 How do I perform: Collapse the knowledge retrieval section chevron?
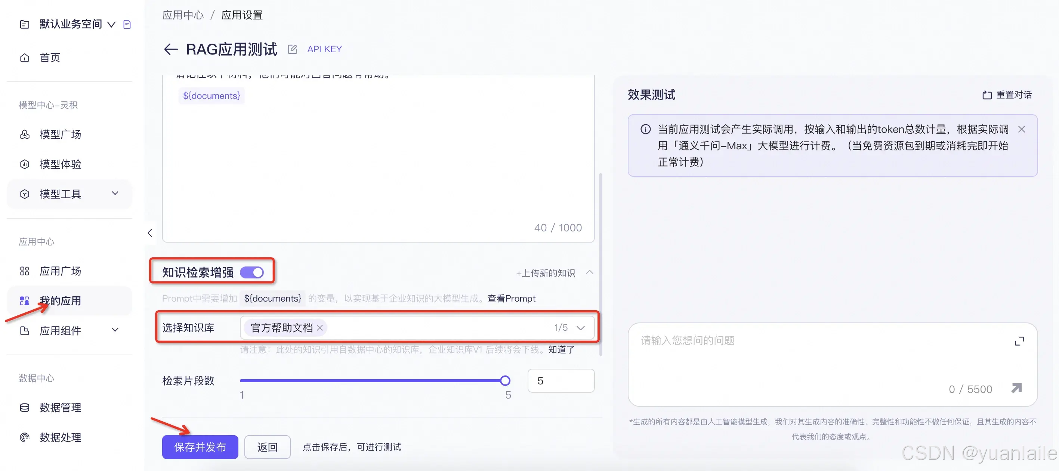click(x=590, y=272)
